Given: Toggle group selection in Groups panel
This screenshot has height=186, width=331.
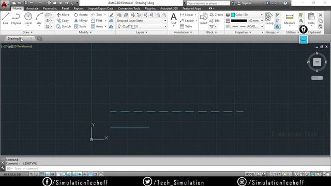Looking at the screenshot, I should coord(277,26).
